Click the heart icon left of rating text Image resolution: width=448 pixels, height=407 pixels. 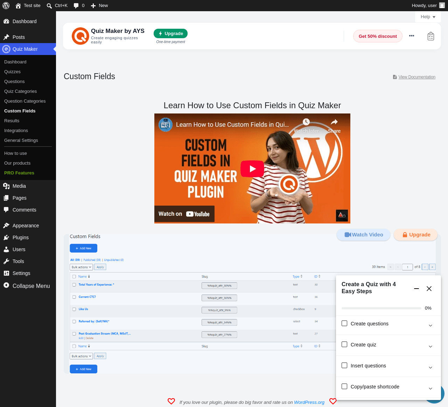pyautogui.click(x=171, y=401)
